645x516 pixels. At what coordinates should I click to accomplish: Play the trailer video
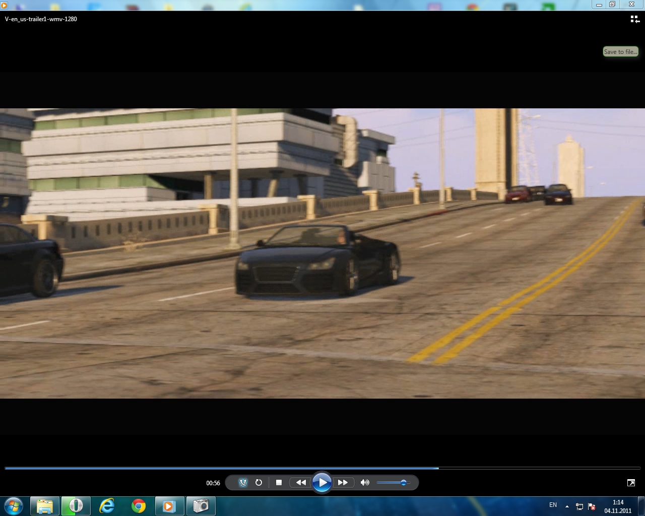(x=321, y=483)
